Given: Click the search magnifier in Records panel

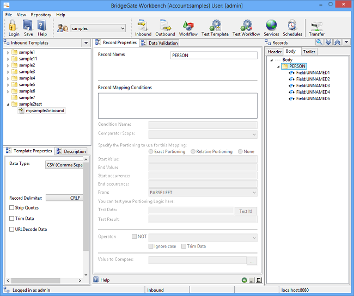Looking at the screenshot, I should pyautogui.click(x=319, y=42).
